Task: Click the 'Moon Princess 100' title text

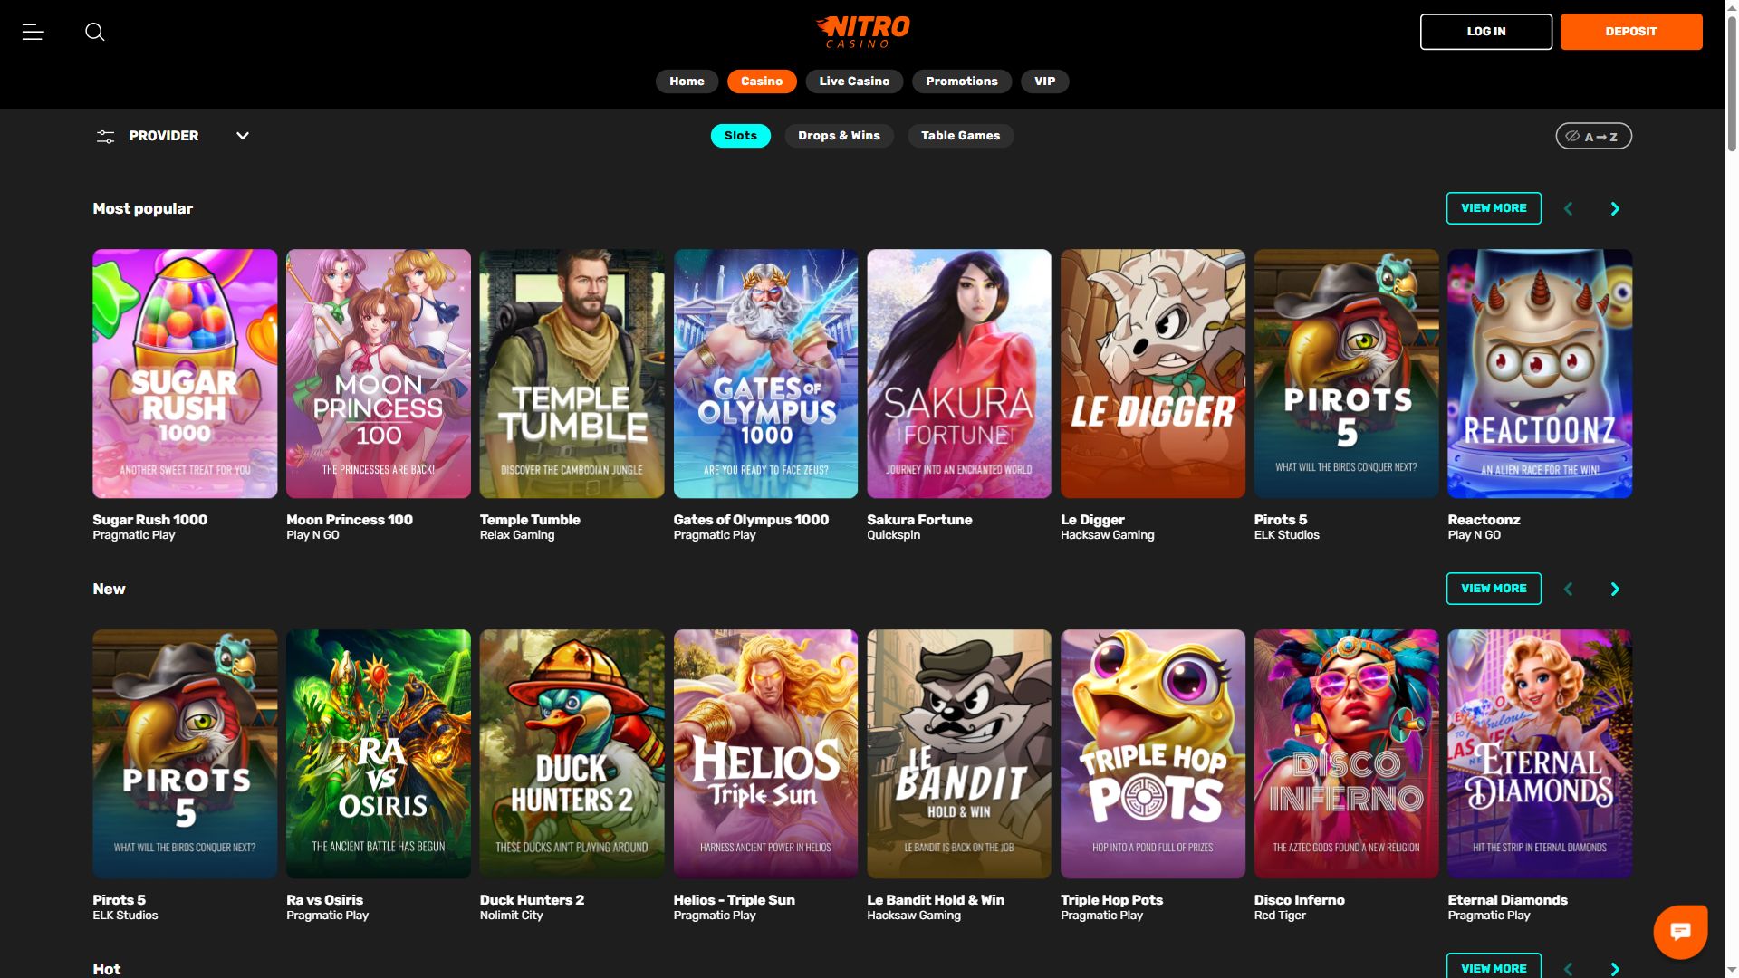Action: [x=350, y=520]
